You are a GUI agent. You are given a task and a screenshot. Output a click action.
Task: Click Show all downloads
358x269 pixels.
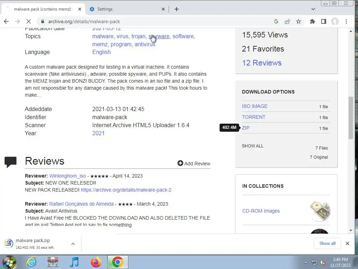[327, 243]
